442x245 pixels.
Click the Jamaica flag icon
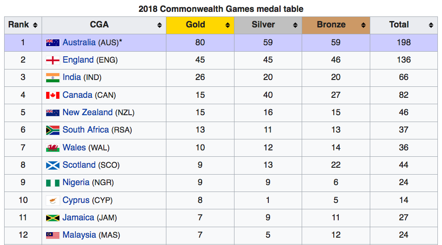[53, 218]
